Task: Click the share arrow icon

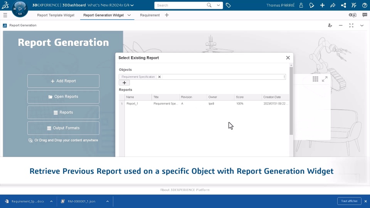Action: (x=333, y=5)
